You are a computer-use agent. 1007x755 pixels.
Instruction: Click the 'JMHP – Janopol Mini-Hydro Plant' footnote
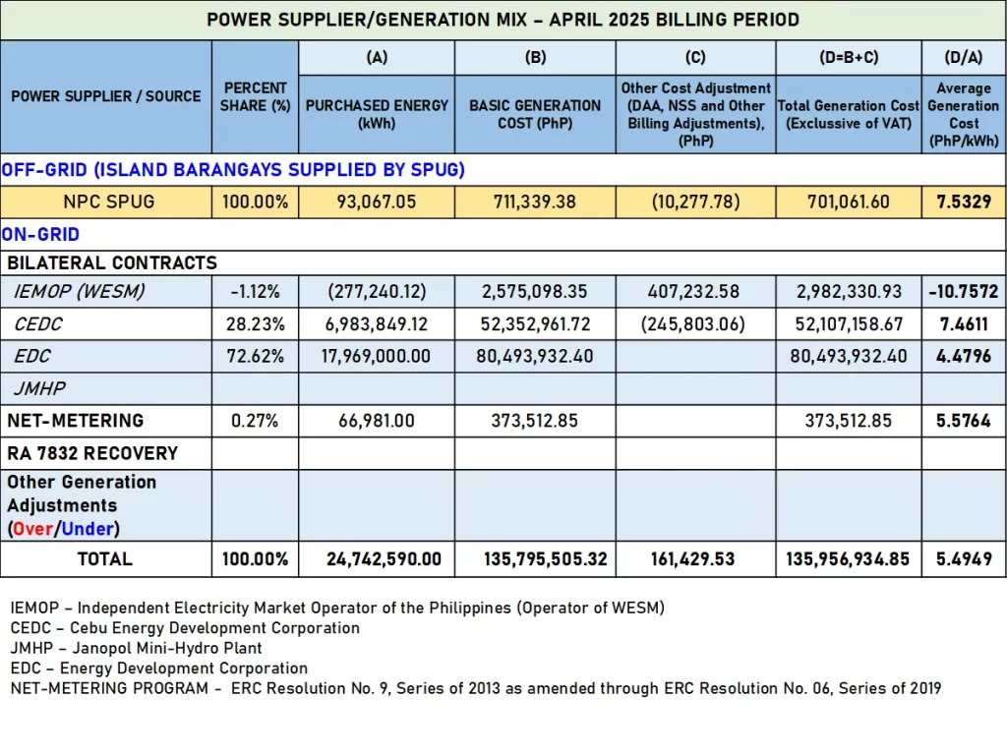click(x=136, y=649)
